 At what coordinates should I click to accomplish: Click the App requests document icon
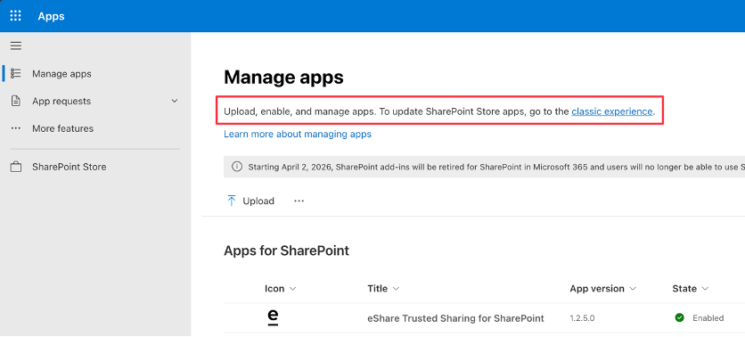16,102
